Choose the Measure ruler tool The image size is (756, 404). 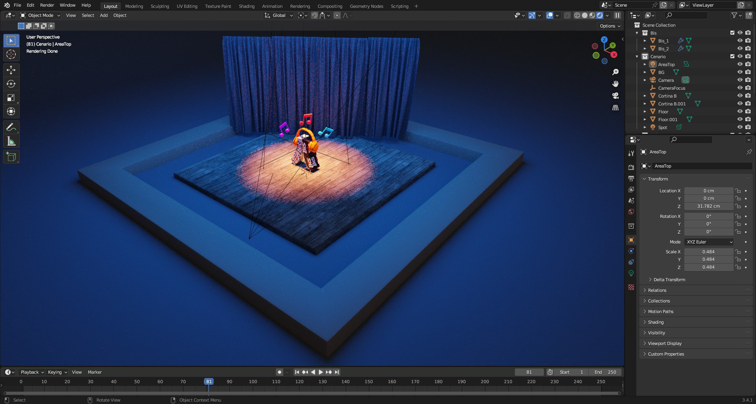(11, 142)
